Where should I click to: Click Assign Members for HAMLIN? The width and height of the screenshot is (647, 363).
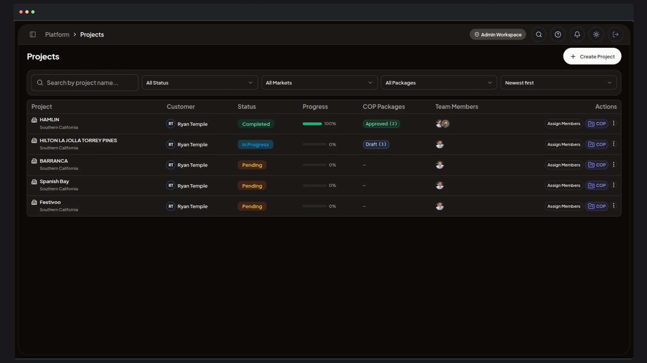click(x=564, y=124)
